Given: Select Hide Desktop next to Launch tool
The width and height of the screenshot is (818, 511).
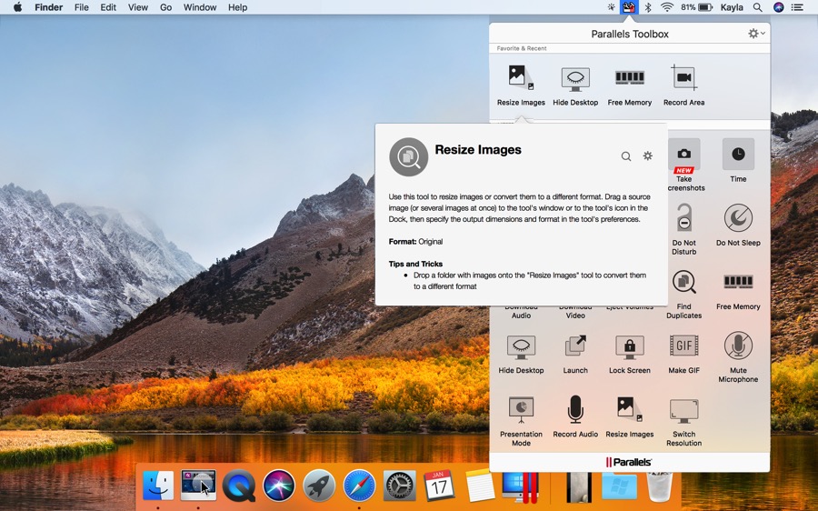Looking at the screenshot, I should pos(521,354).
